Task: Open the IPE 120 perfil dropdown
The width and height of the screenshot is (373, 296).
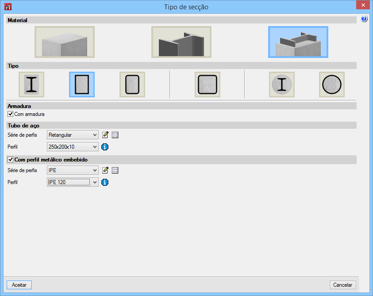Action: [73, 182]
